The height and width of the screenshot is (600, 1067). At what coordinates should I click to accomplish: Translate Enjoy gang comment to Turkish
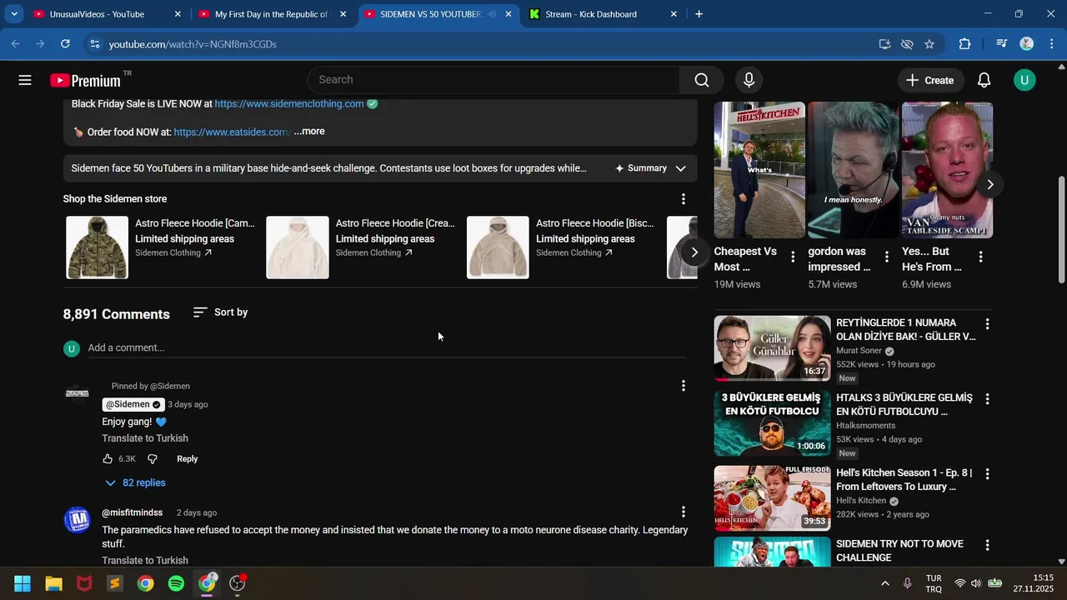coord(145,438)
